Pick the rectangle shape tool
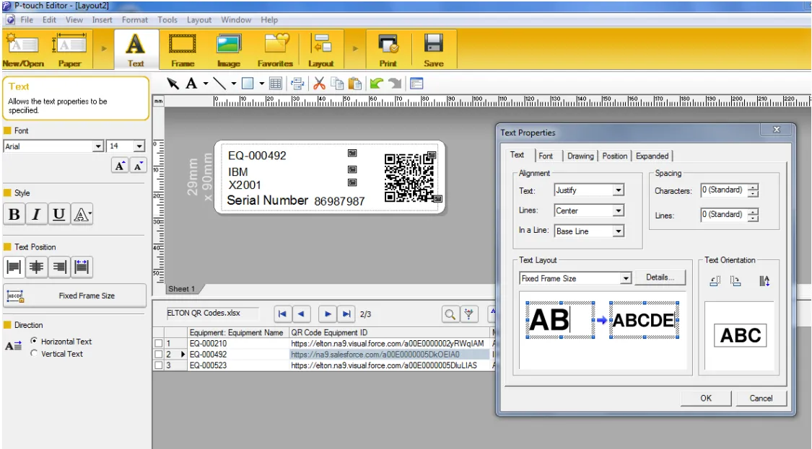The width and height of the screenshot is (812, 449). pos(248,84)
